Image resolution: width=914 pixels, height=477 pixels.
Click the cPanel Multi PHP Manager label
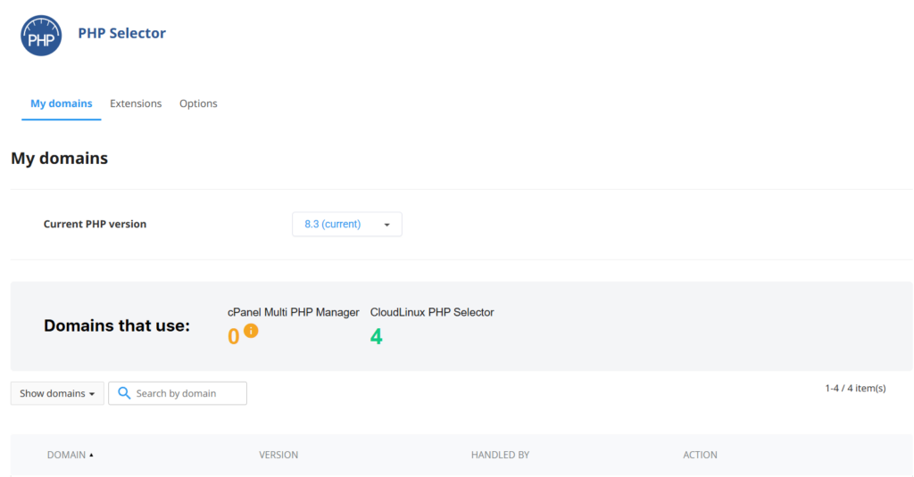point(294,312)
